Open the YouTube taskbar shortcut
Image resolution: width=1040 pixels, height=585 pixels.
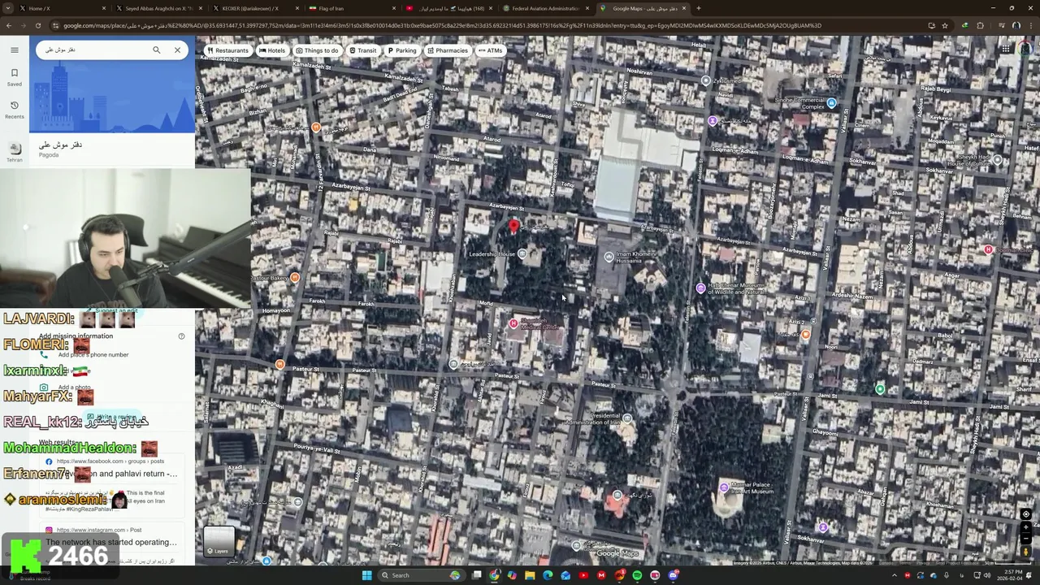583,575
